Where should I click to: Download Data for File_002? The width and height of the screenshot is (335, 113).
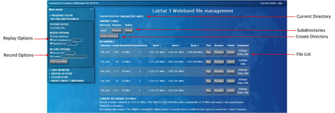[243, 64]
